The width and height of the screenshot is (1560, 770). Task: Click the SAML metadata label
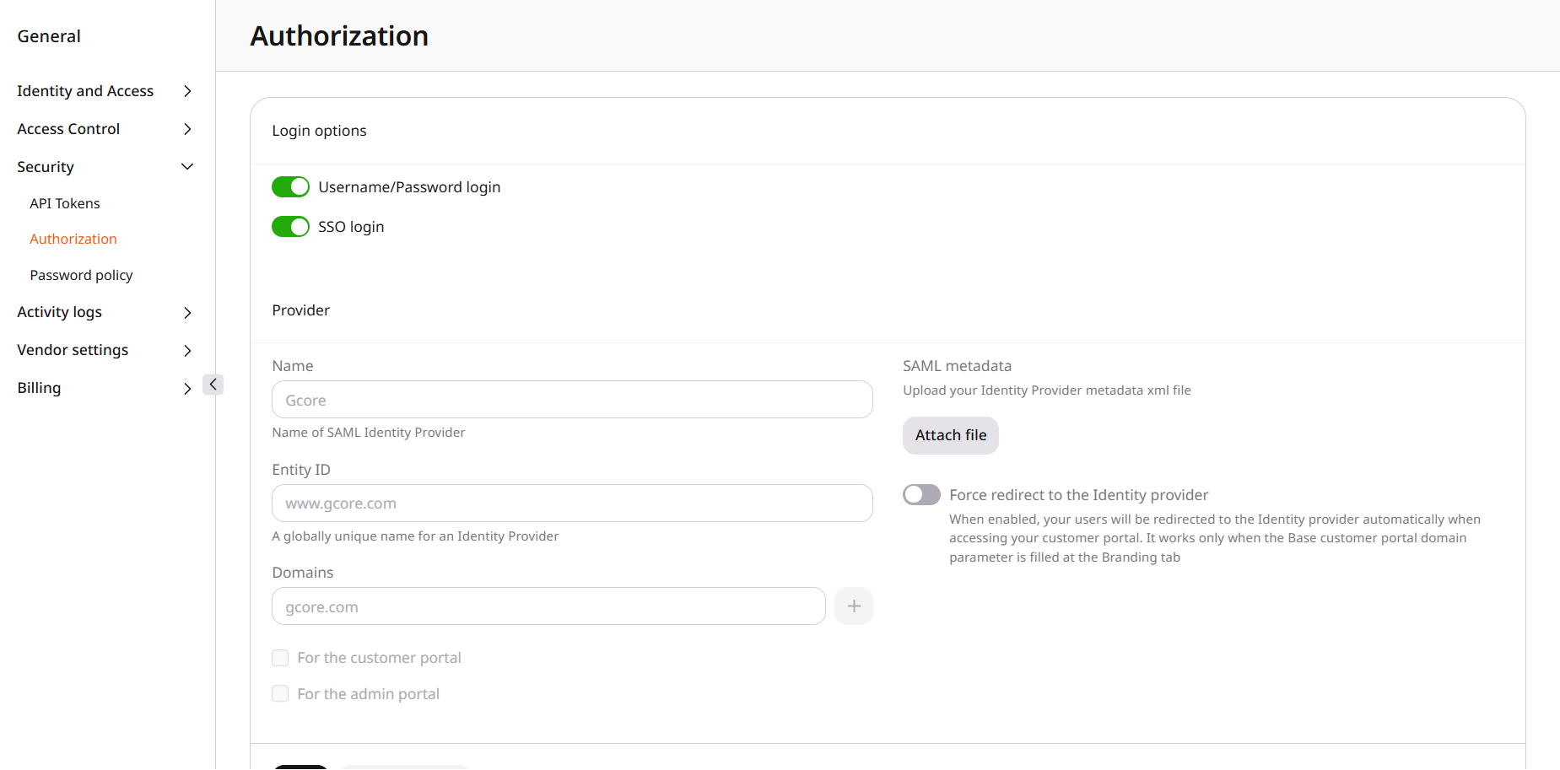coord(957,366)
